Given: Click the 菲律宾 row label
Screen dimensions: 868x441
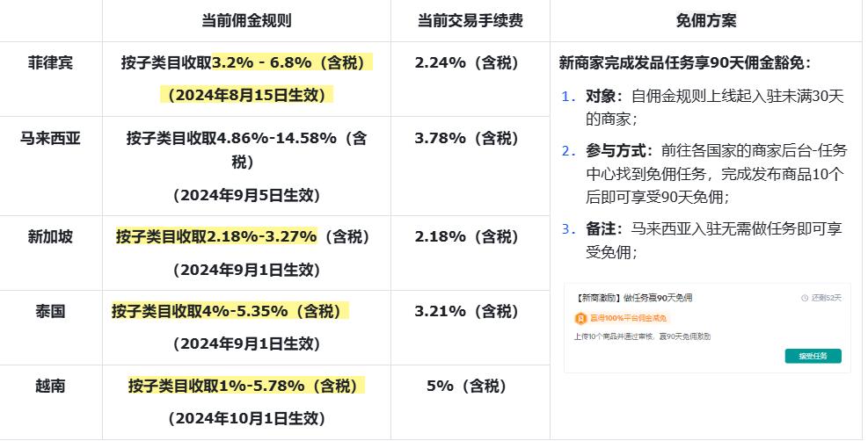Looking at the screenshot, I should point(50,62).
